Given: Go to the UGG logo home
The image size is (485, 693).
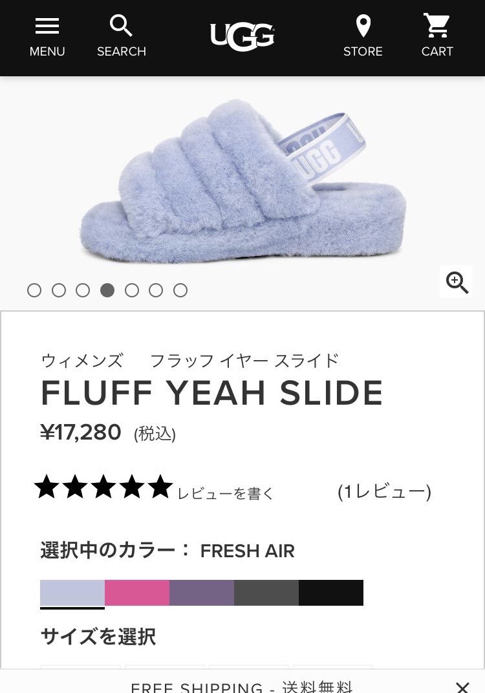Looking at the screenshot, I should pos(242,37).
